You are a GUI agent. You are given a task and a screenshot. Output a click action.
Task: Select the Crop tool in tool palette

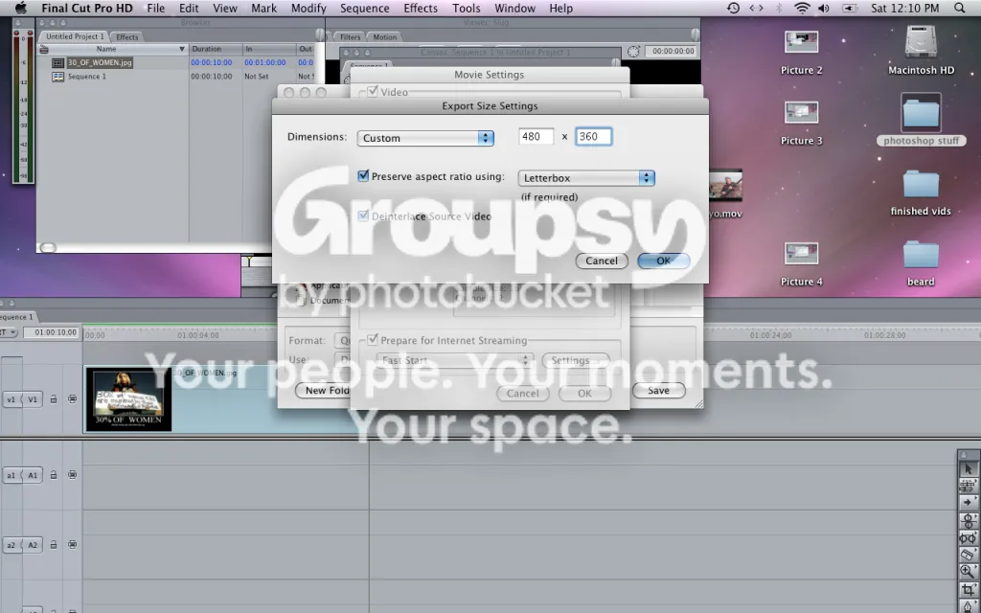968,589
